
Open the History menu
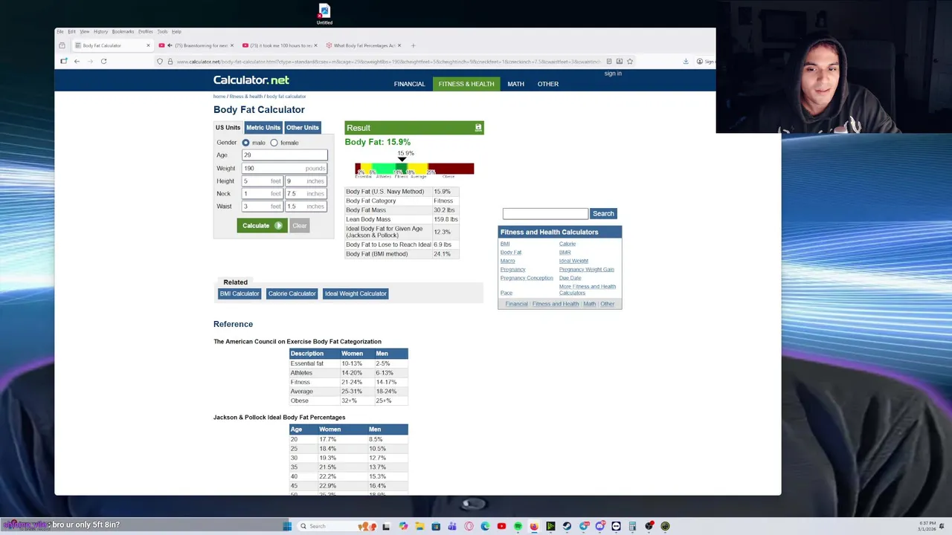tap(100, 31)
